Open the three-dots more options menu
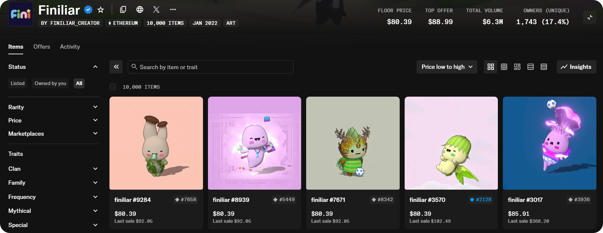This screenshot has width=603, height=233. [173, 10]
